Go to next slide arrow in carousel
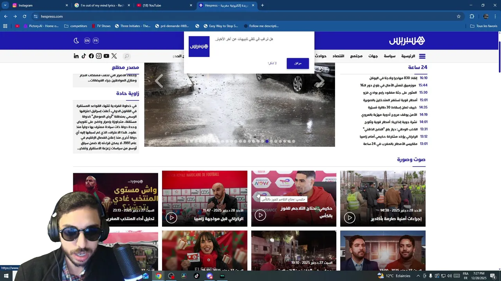This screenshot has height=281, width=501. 320,81
